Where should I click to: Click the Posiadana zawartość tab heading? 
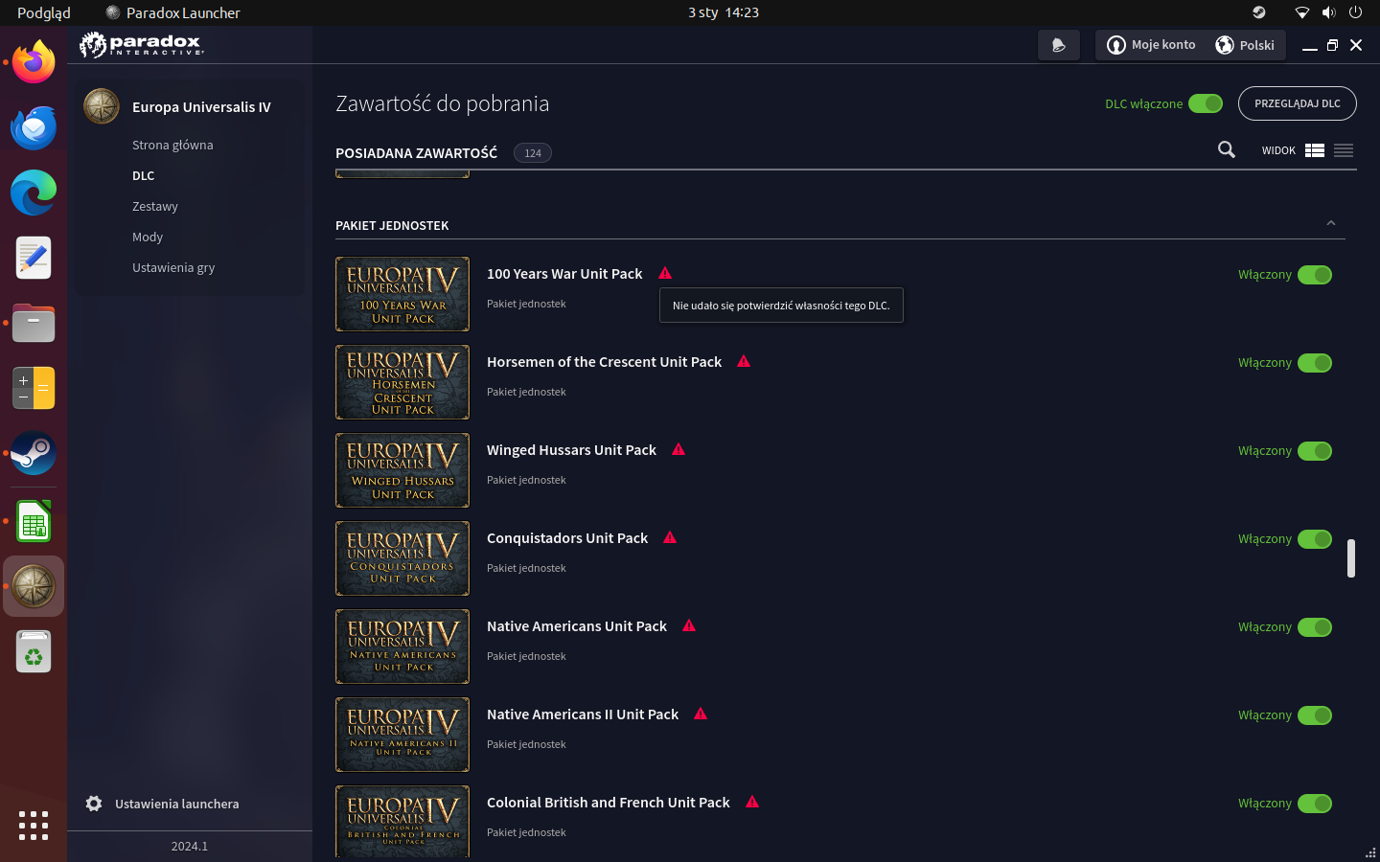[416, 152]
